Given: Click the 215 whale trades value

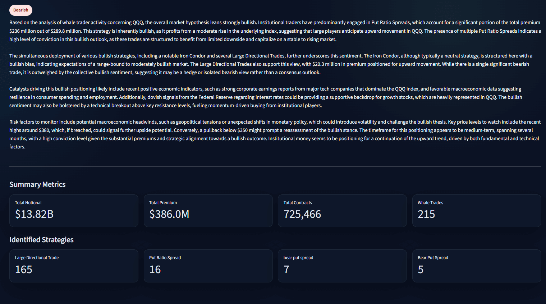Looking at the screenshot, I should click(x=426, y=214).
